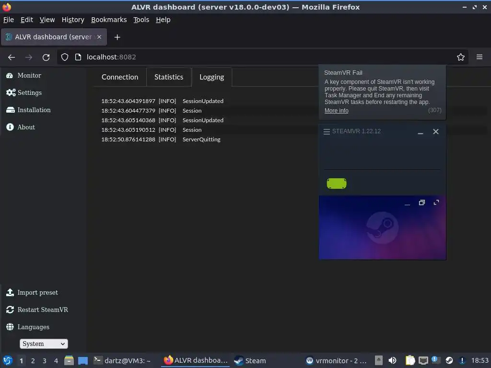Image resolution: width=491 pixels, height=368 pixels.
Task: Switch to the Connection tab
Action: pyautogui.click(x=119, y=77)
